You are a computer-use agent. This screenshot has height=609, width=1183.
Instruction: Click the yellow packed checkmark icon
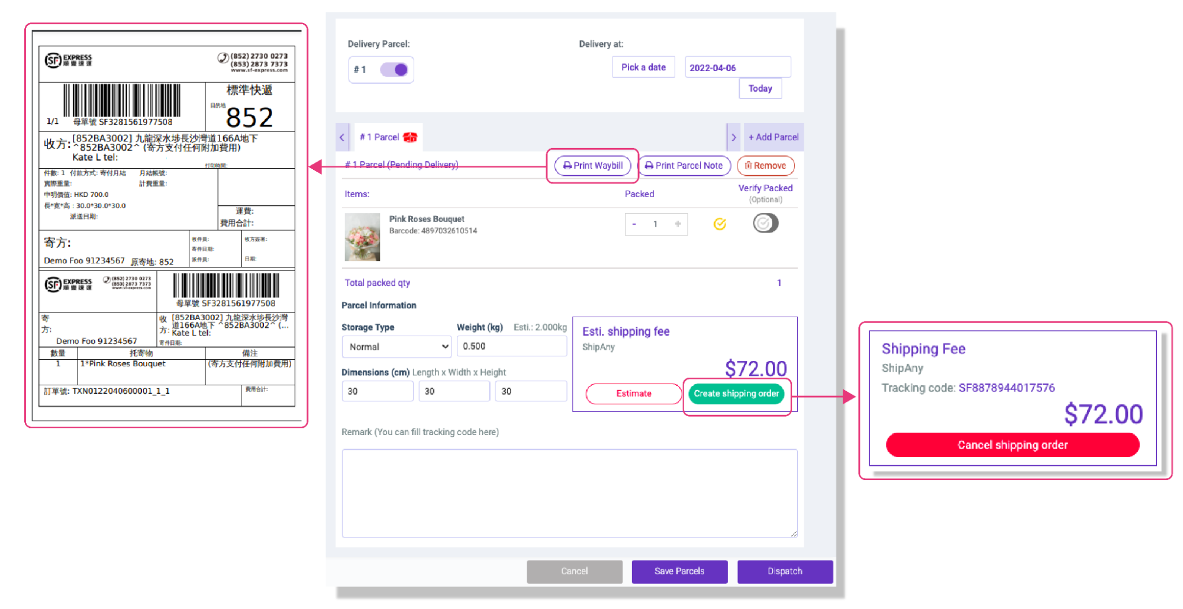click(719, 224)
